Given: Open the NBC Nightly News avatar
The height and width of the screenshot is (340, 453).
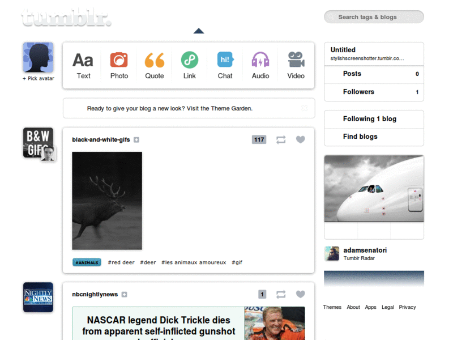Looking at the screenshot, I should click(x=38, y=297).
